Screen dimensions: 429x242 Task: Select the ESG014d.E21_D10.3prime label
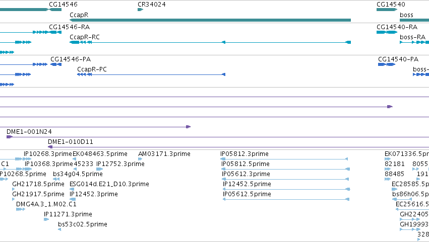click(109, 184)
